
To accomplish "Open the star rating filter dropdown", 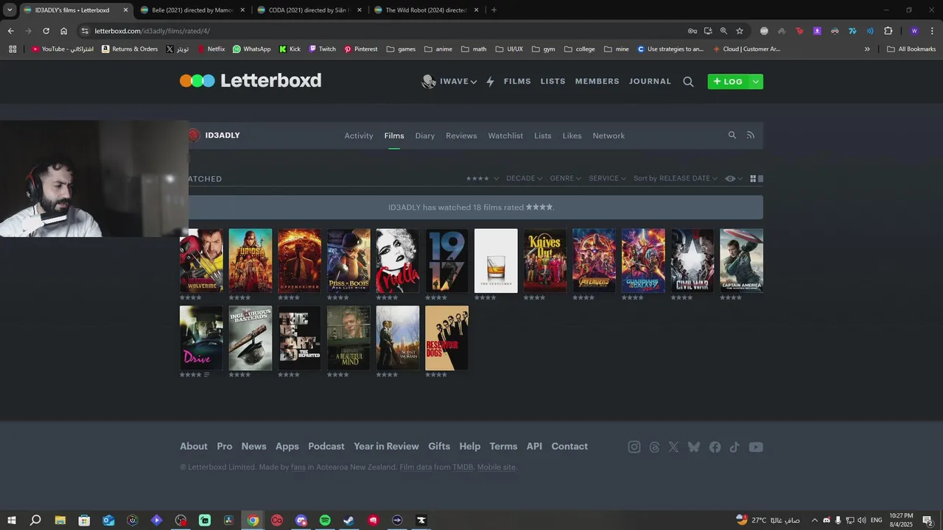I will point(483,179).
